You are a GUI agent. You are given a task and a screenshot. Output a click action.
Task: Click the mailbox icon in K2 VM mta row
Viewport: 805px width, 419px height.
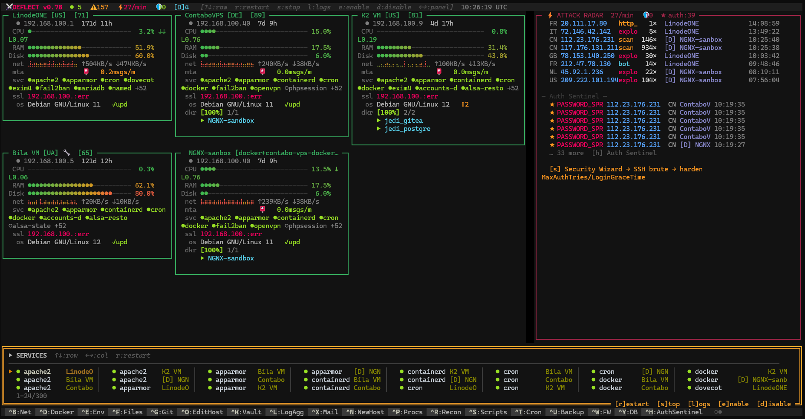[439, 72]
